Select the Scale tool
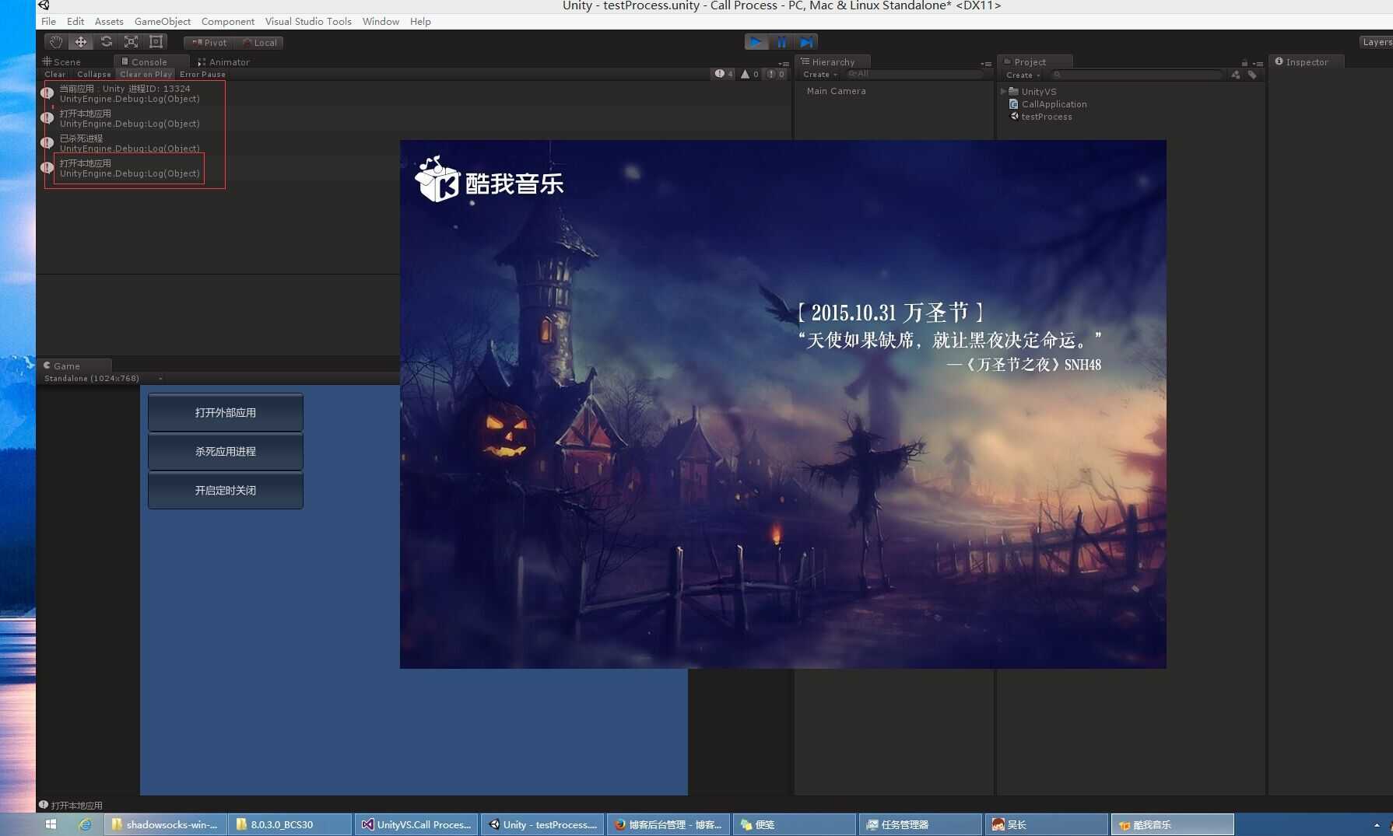The height and width of the screenshot is (836, 1393). 132,42
